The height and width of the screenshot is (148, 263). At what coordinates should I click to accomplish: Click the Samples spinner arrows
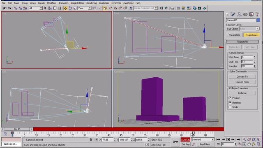pyautogui.click(x=255, y=66)
